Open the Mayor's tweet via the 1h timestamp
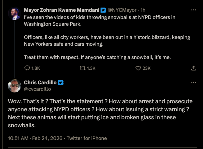 pos(143,10)
